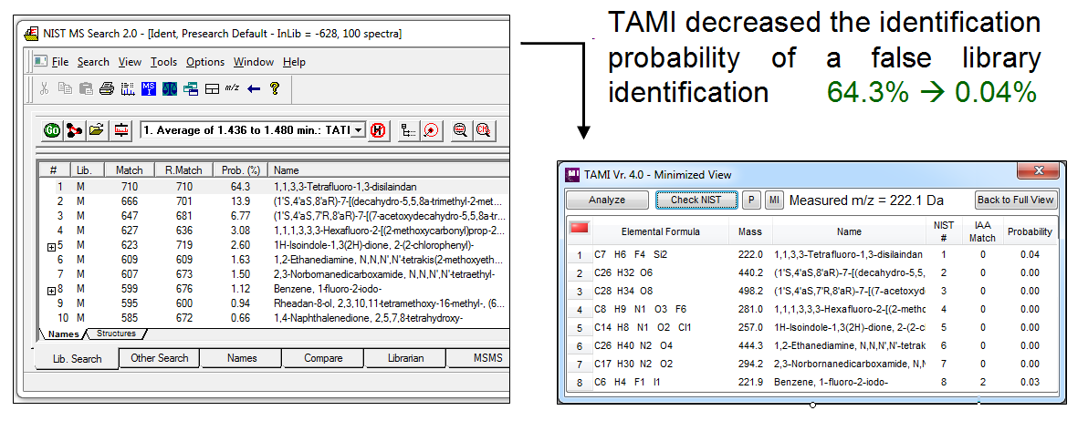Image resolution: width=1088 pixels, height=421 pixels.
Task: Click the IAA Match column header
Action: point(982,232)
